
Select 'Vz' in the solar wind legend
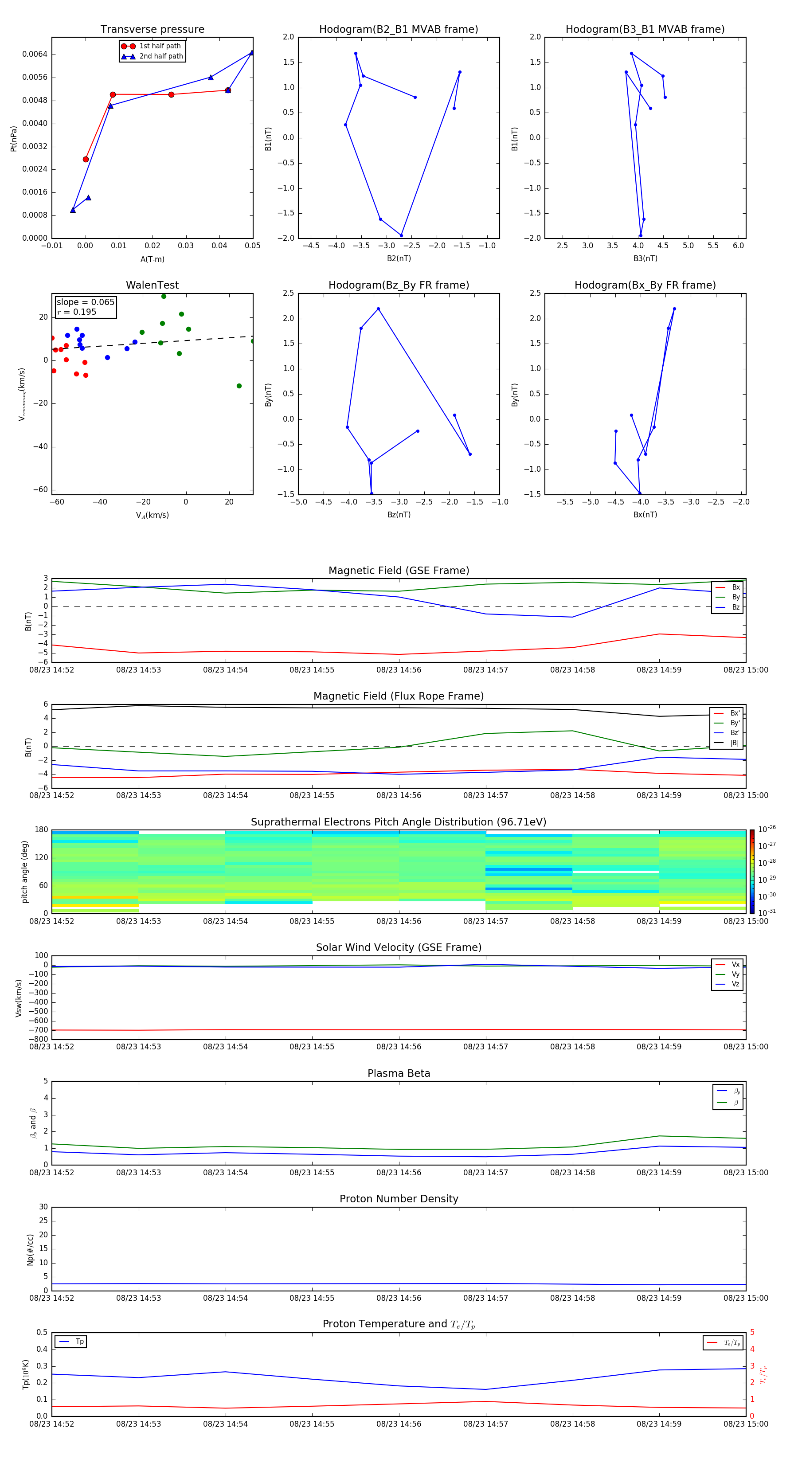click(x=728, y=984)
